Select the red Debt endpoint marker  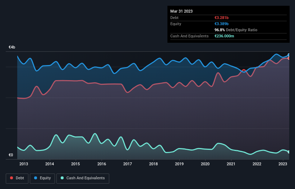point(289,58)
